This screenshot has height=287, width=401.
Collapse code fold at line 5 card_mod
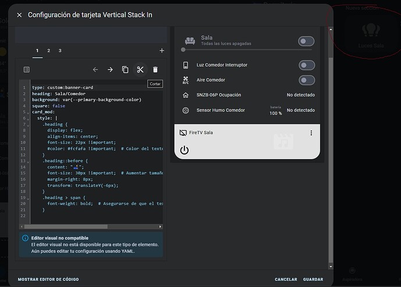pyautogui.click(x=28, y=113)
